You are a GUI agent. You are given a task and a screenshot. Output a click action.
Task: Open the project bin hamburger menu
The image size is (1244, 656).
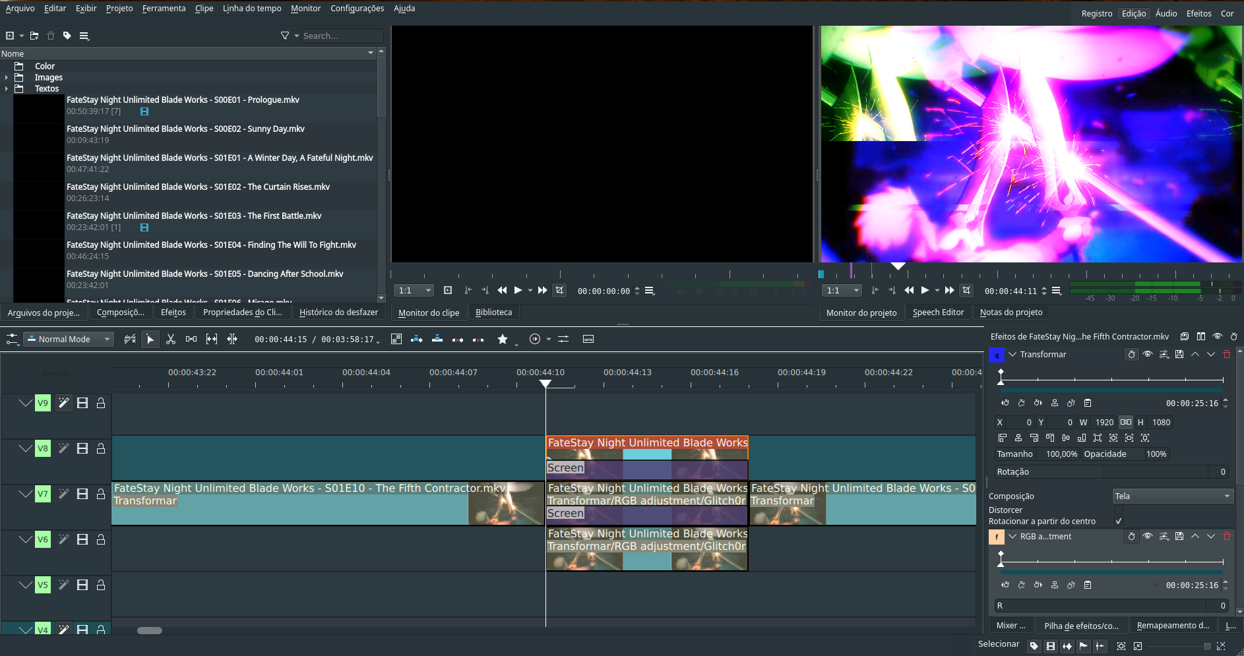pyautogui.click(x=84, y=36)
